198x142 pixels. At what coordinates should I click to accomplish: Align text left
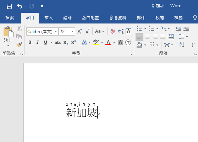pos(139,37)
